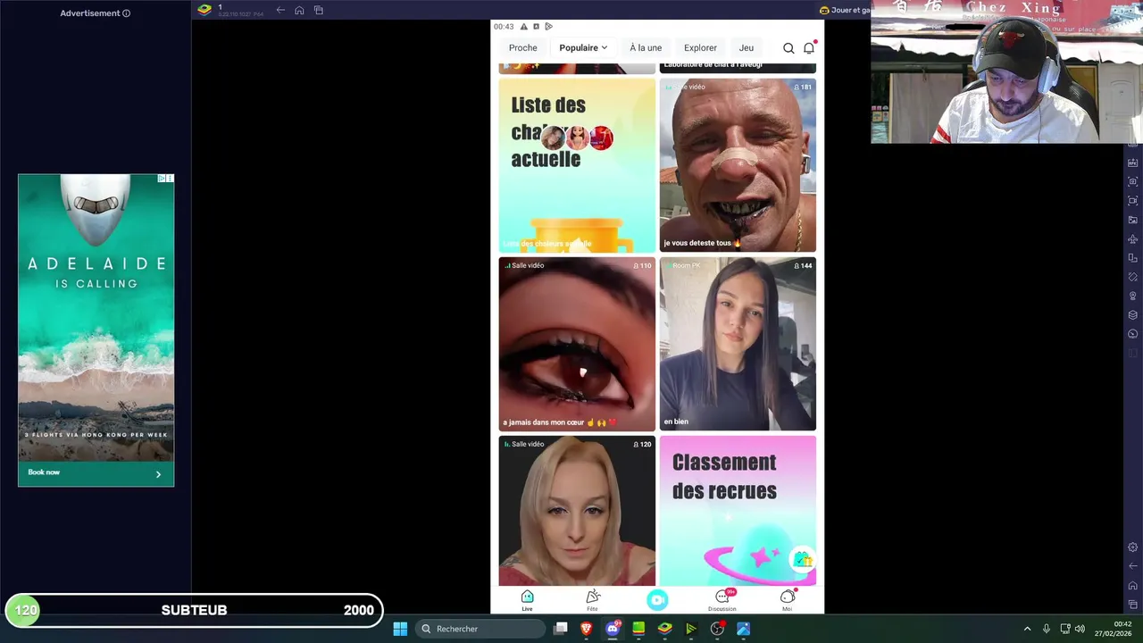Open the BlueStacks taskbar icon

[x=664, y=629]
